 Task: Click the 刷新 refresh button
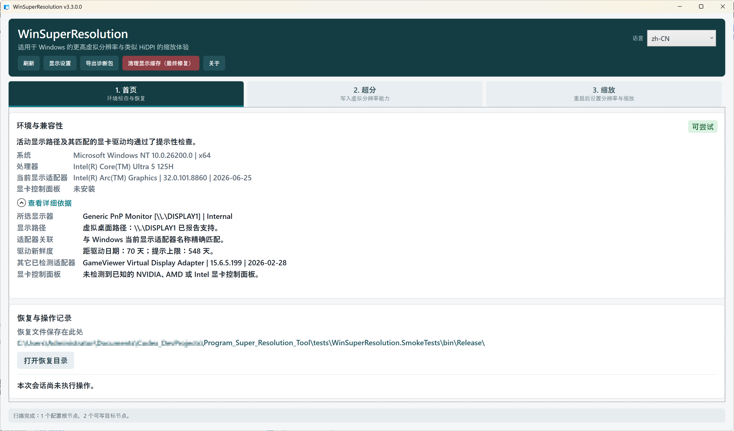(x=29, y=63)
